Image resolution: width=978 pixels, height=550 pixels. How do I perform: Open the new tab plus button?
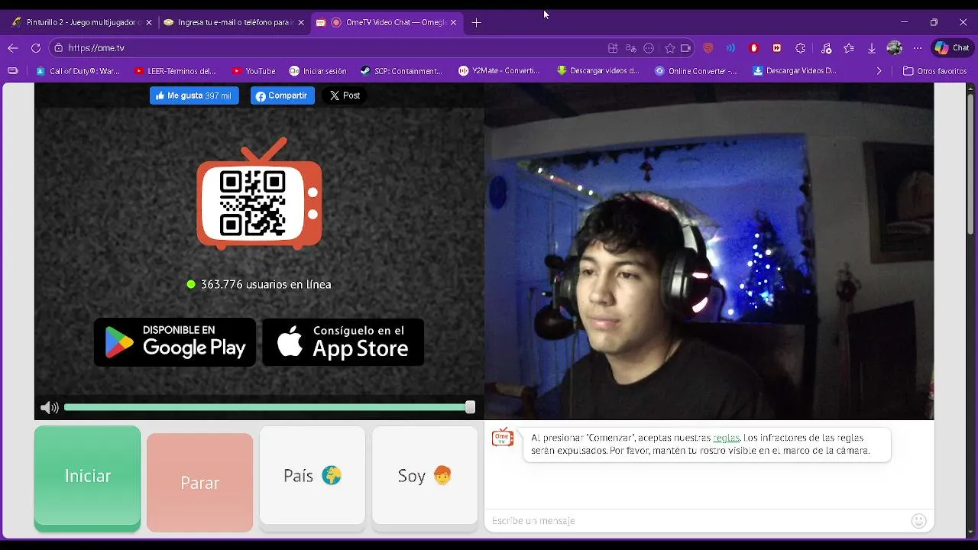click(477, 23)
